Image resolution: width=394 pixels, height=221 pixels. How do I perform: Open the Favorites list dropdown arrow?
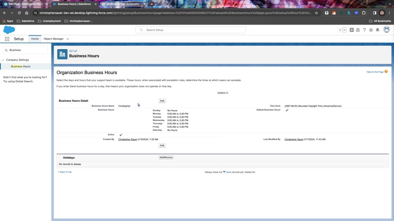click(x=344, y=30)
